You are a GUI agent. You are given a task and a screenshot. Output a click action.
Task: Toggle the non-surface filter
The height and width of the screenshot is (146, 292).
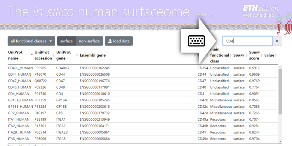(x=89, y=41)
